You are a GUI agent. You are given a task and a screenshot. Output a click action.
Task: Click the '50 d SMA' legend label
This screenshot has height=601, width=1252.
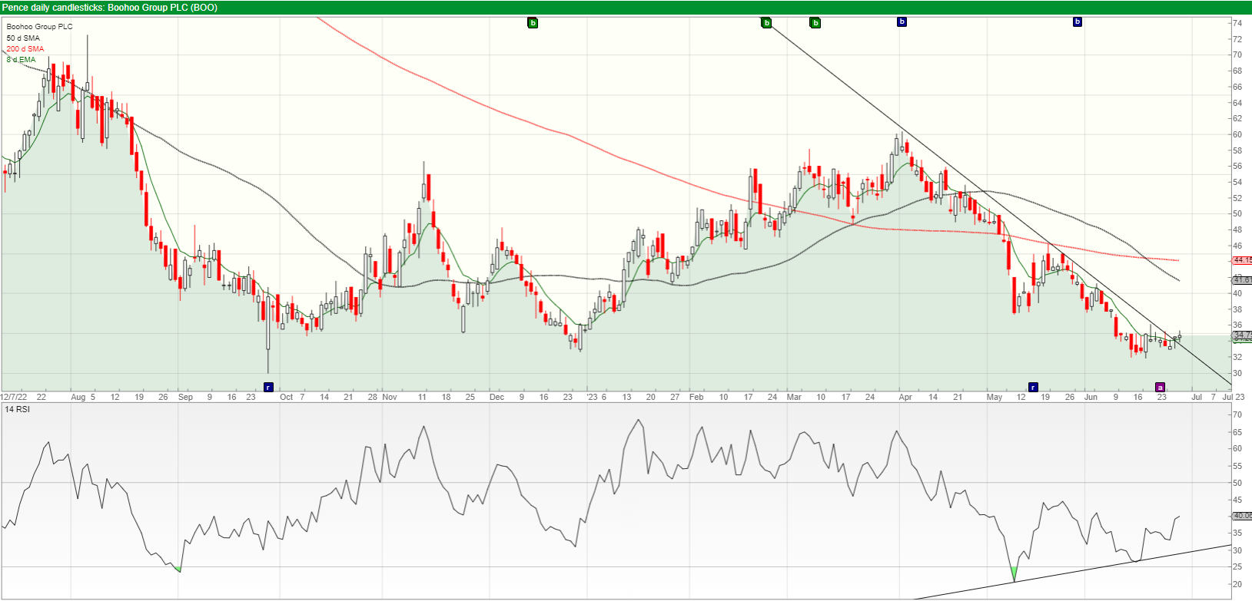click(x=23, y=38)
